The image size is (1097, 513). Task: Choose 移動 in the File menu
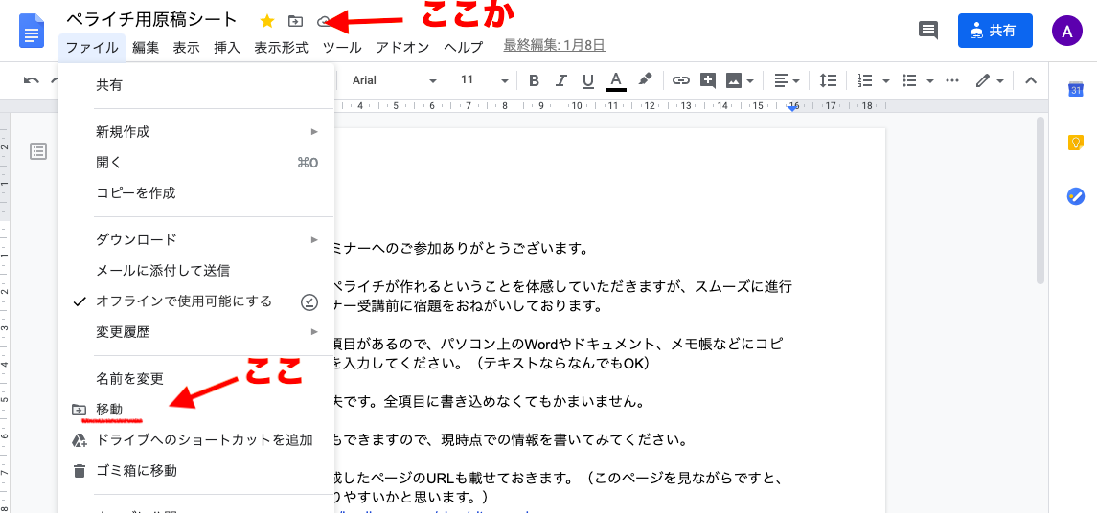196,409
